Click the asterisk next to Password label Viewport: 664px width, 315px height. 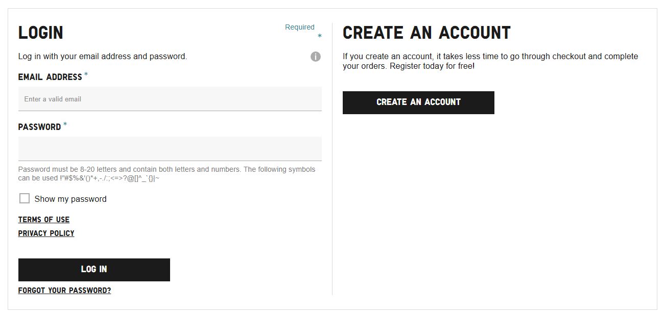tap(65, 125)
